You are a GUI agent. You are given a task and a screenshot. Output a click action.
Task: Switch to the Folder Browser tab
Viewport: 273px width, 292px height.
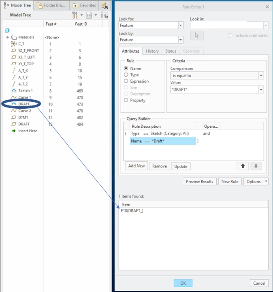[x=52, y=5]
